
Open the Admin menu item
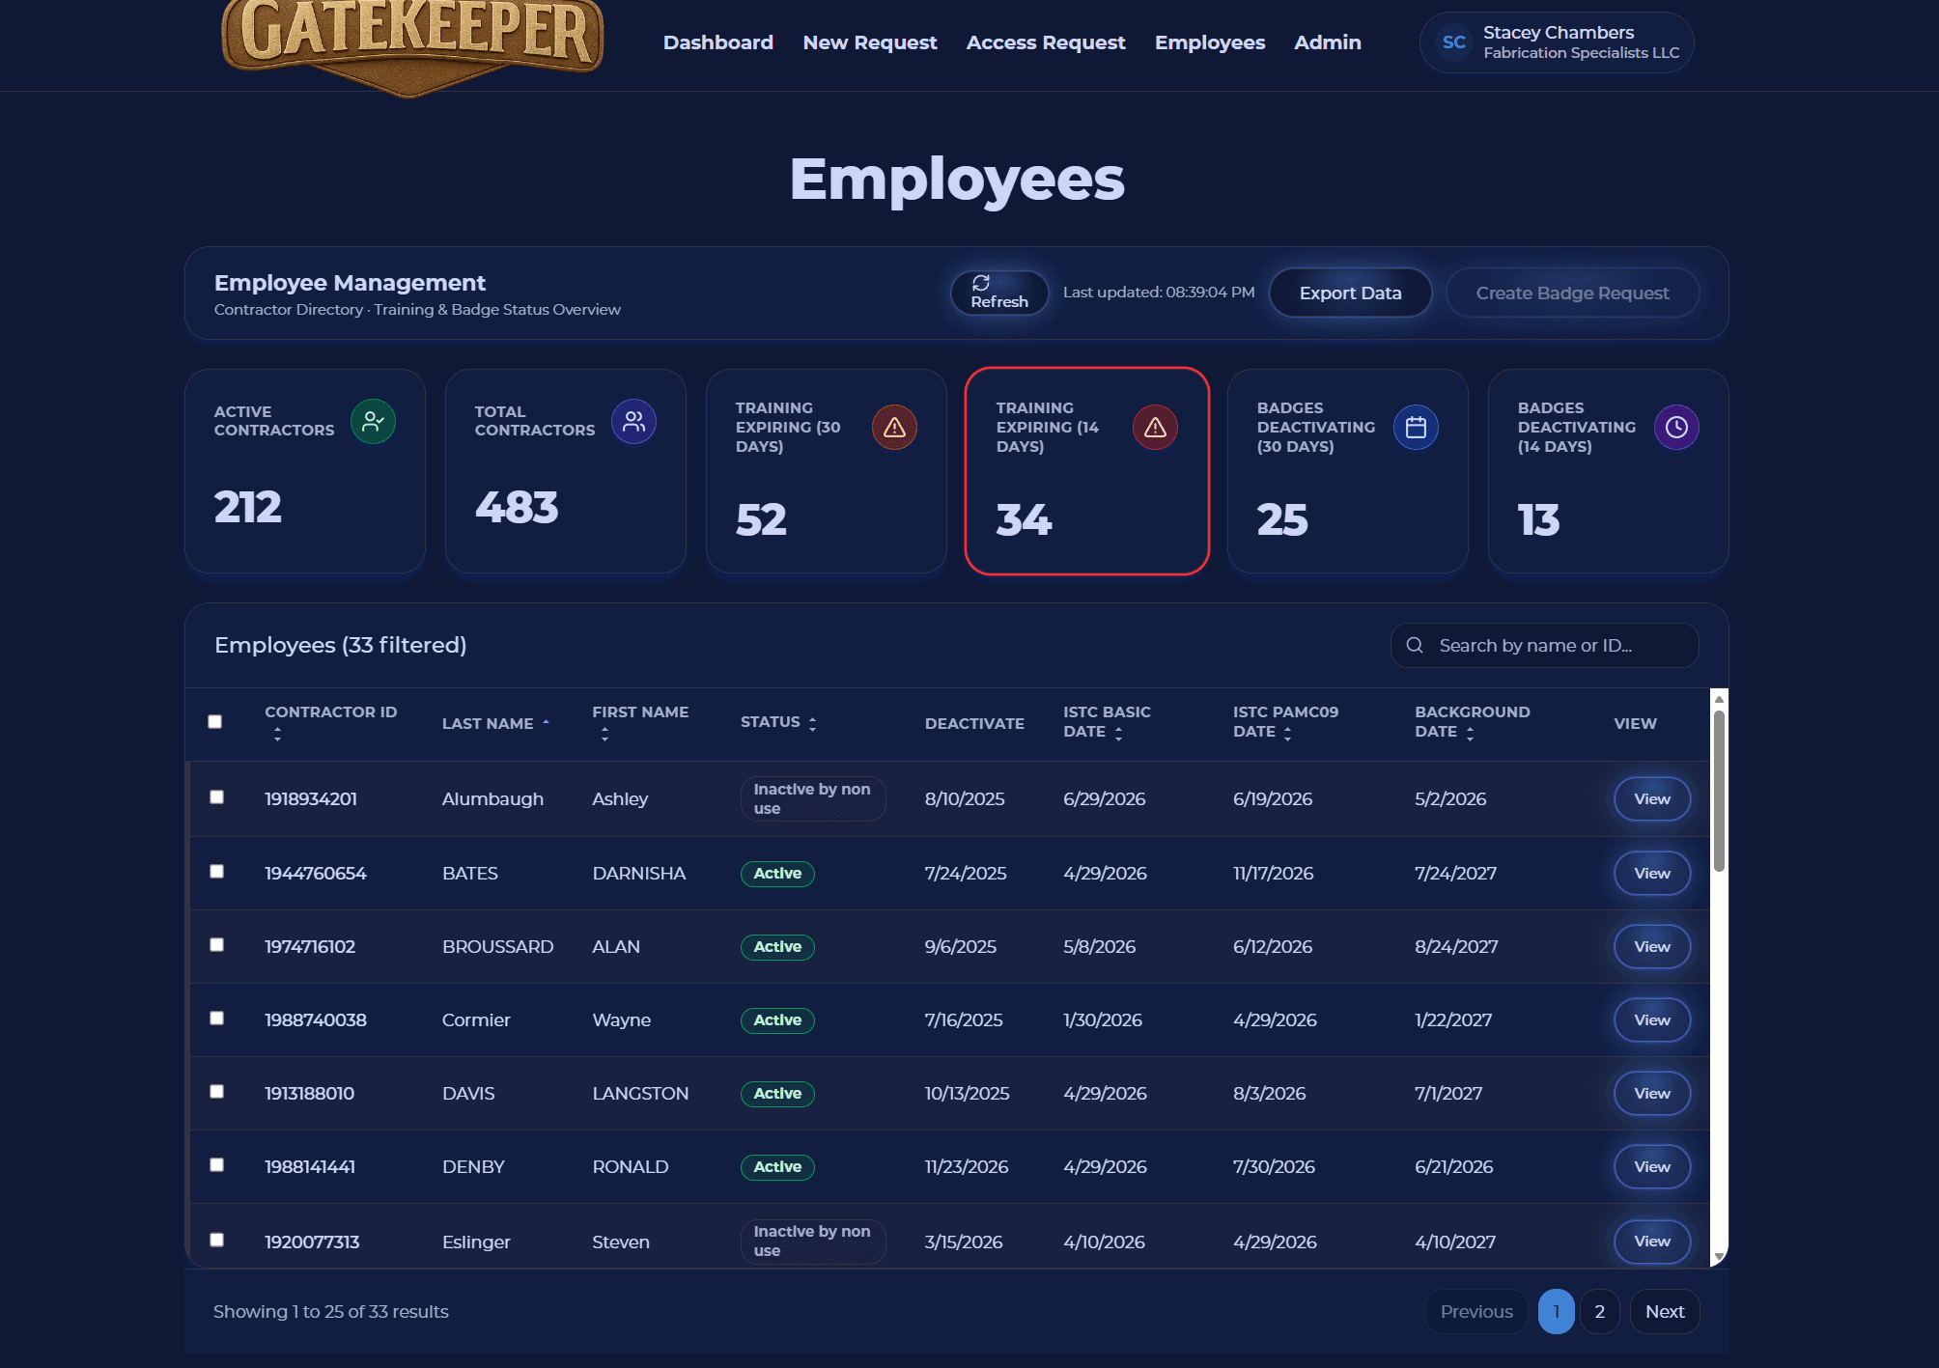coord(1327,42)
